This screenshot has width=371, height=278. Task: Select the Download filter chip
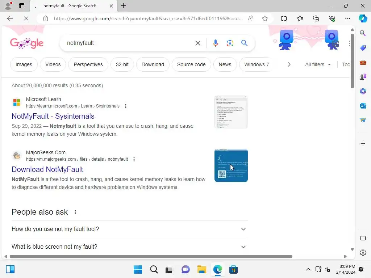[153, 64]
